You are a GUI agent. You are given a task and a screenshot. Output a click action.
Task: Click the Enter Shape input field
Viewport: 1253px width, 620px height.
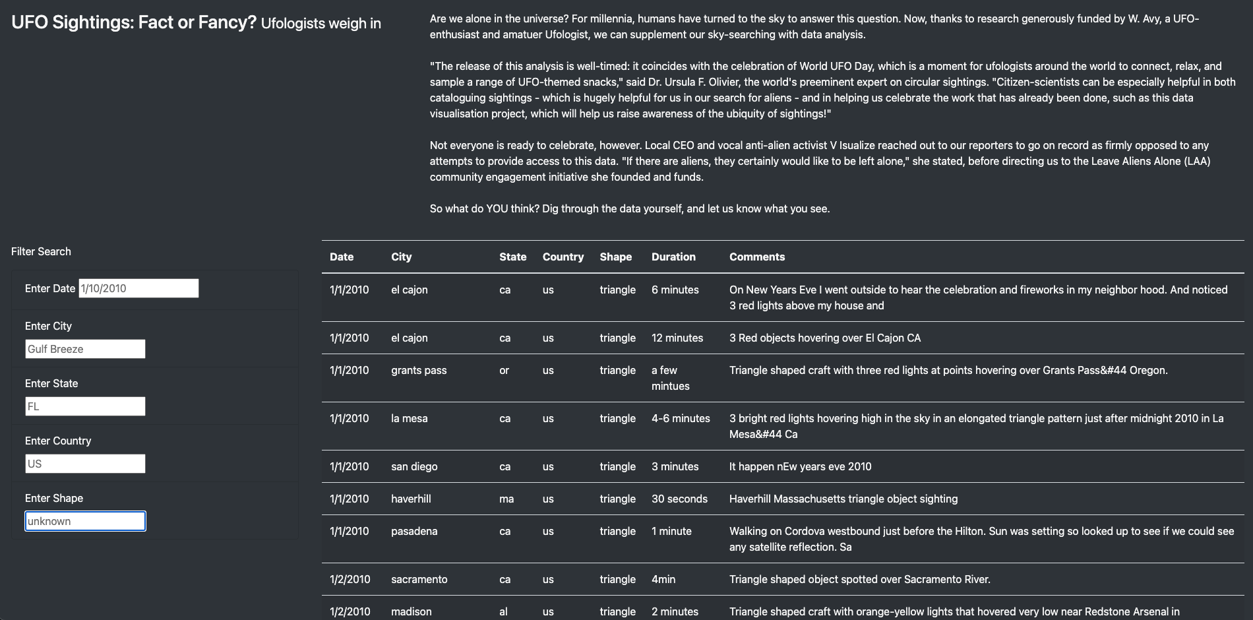[x=85, y=521]
